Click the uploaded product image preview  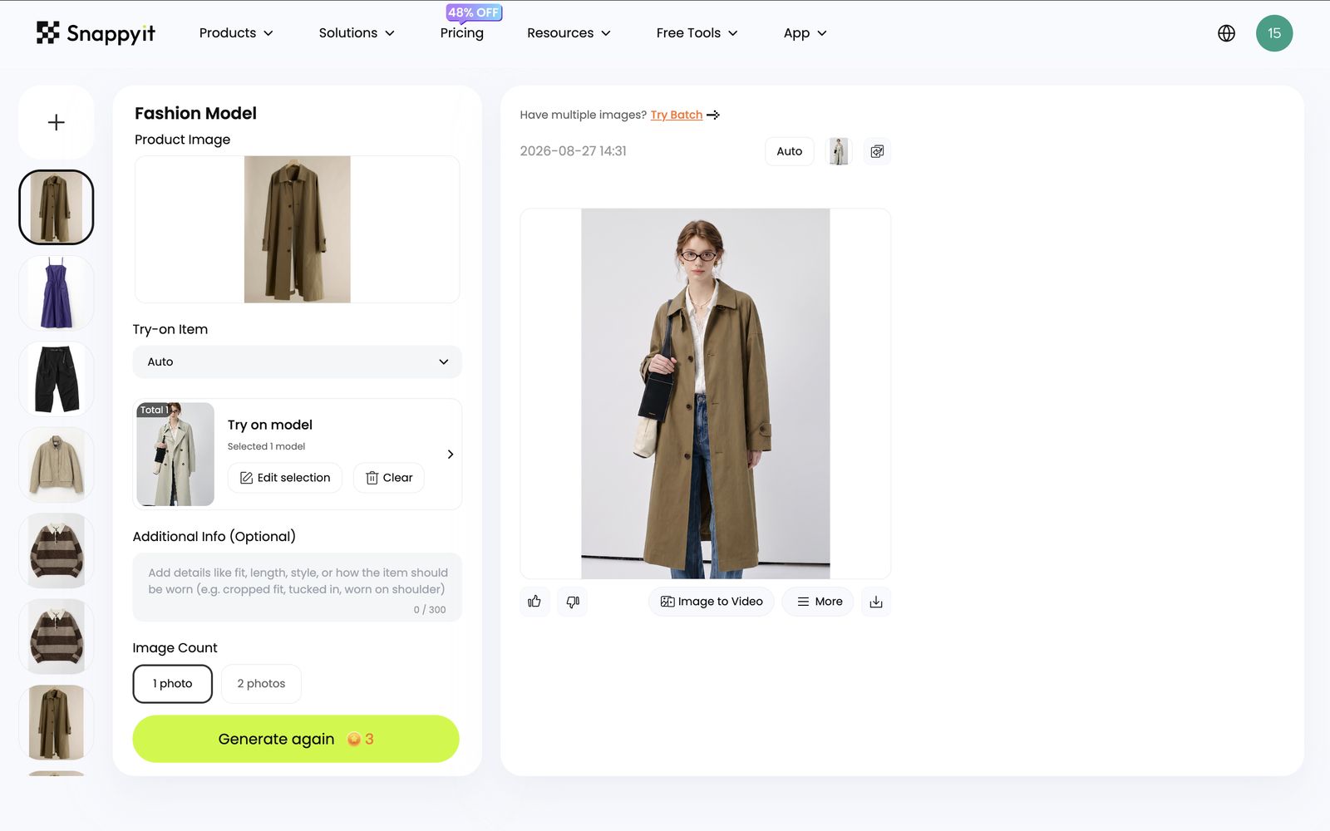coord(297,229)
